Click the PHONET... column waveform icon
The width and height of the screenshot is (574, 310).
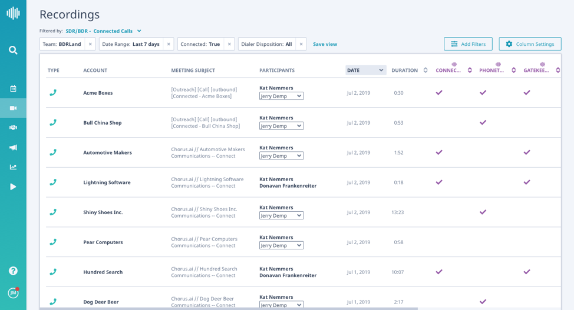[x=498, y=64]
